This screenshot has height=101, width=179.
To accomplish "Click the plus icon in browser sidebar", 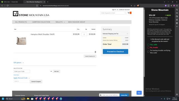I will point(177,26).
